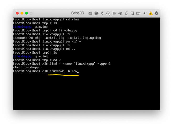This screenshot has height=127, width=173.
Task: Minimize the window with yellow button
Action: (x=22, y=13)
